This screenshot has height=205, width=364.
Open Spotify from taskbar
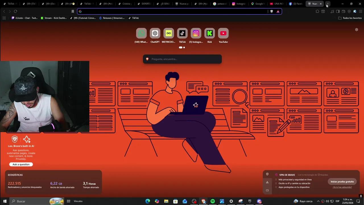point(213,201)
